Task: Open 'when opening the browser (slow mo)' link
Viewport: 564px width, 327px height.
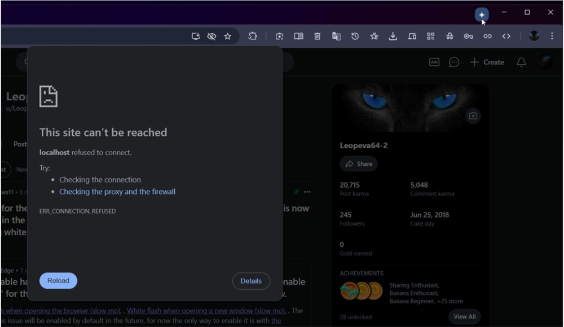Action: (61, 311)
